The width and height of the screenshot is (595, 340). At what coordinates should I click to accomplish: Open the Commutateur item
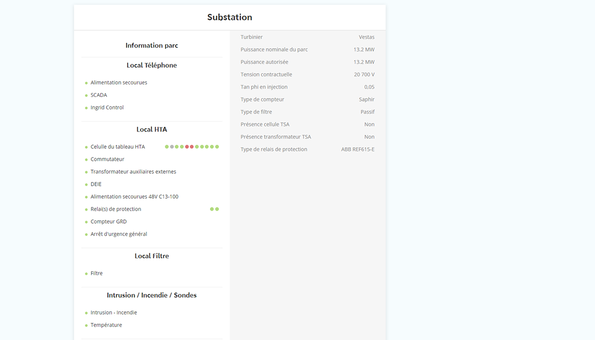point(107,159)
